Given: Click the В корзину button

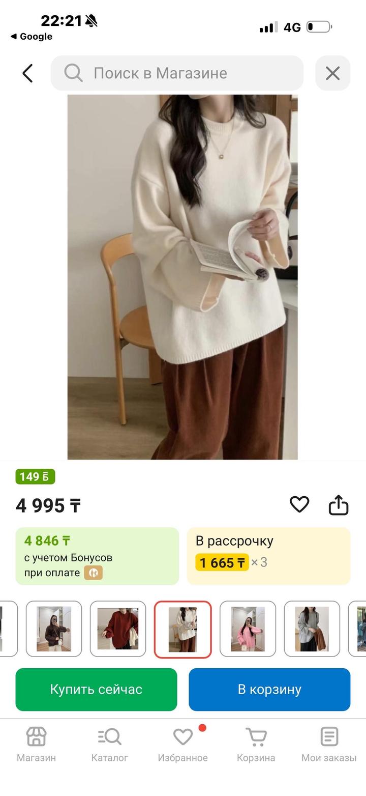Looking at the screenshot, I should tap(269, 690).
